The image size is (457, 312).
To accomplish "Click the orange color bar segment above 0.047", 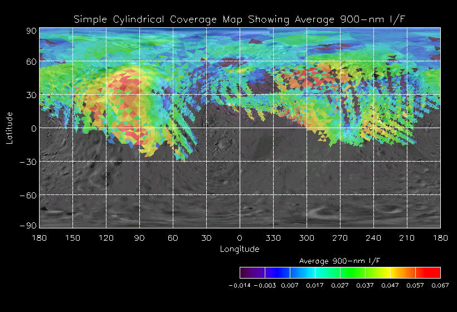I will [x=403, y=272].
